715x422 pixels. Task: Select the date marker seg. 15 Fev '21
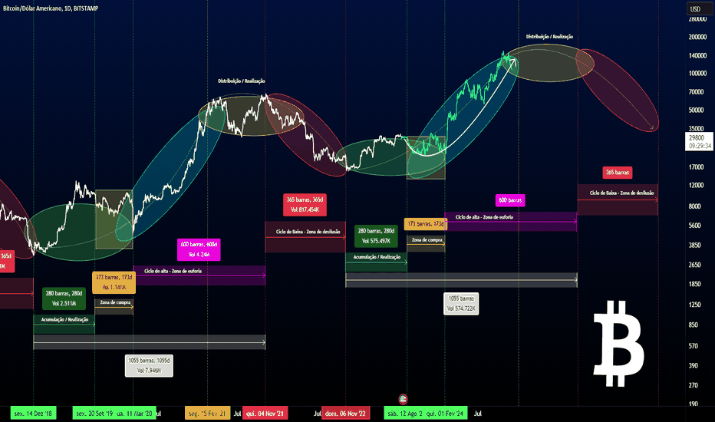[207, 414]
